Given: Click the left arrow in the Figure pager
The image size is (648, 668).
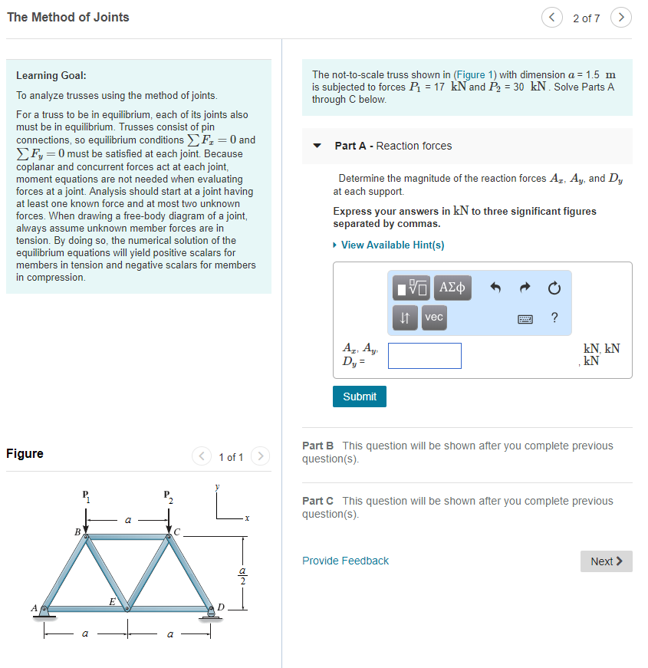Looking at the screenshot, I should tap(201, 456).
